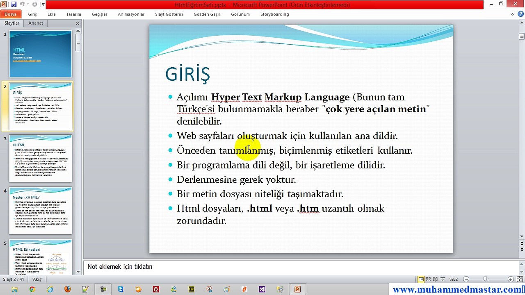The height and width of the screenshot is (295, 525).
Task: Click the bullet 'Bir metin dosyası niteliği taşımaktadır.'
Action: [x=260, y=194]
